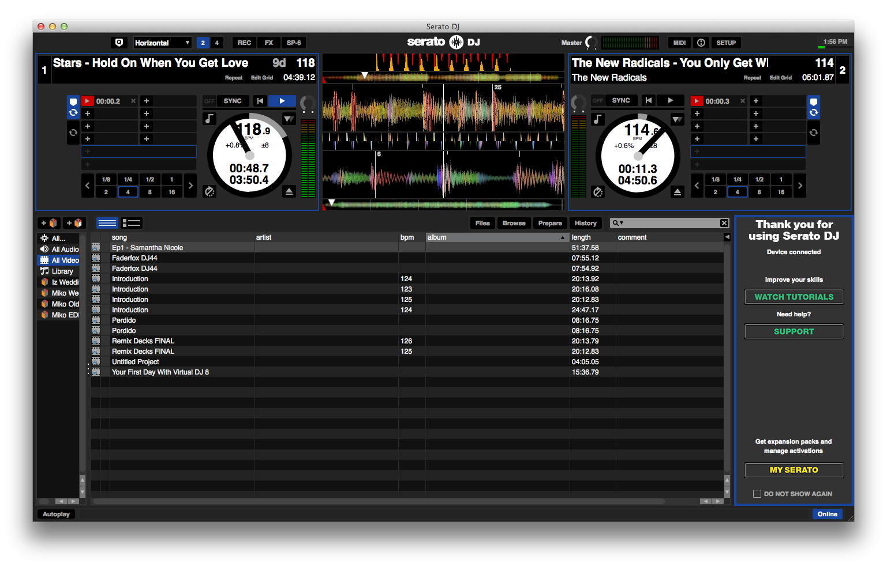The width and height of the screenshot is (887, 567).
Task: Toggle Autoplay
Action: (56, 514)
